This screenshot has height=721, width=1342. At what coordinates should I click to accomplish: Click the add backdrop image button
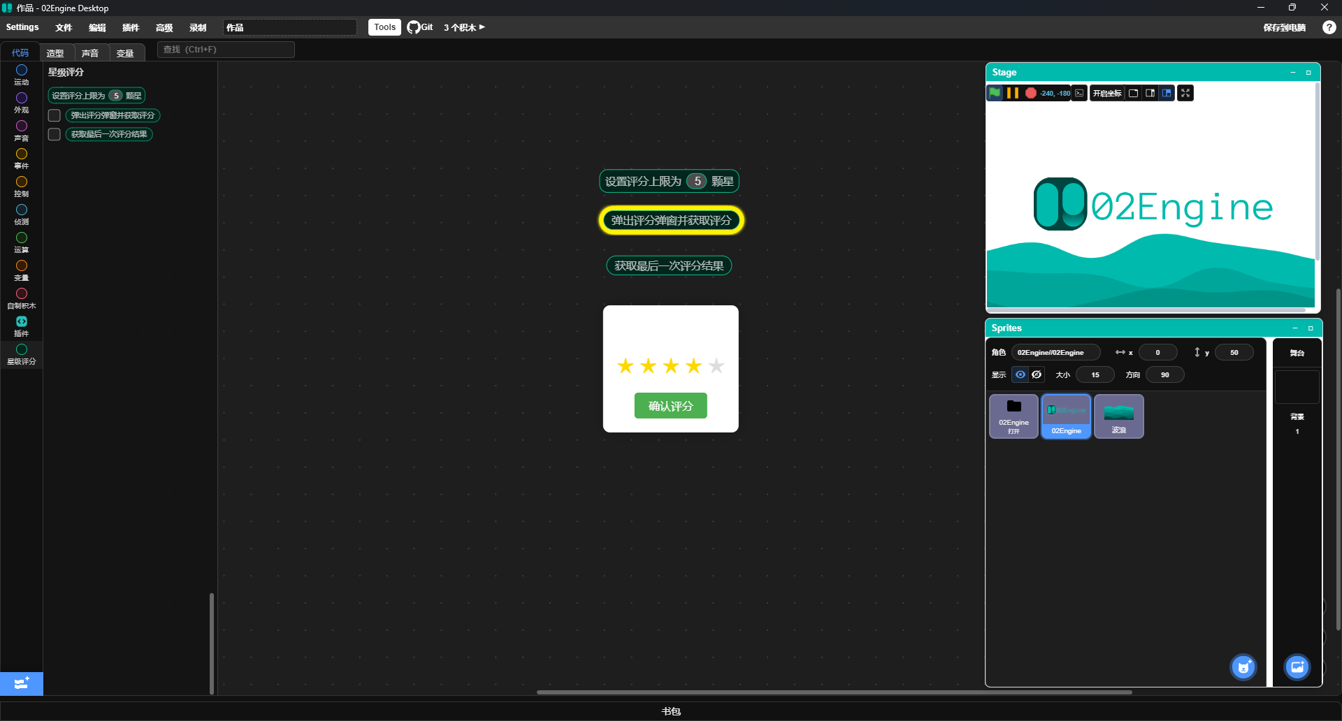pyautogui.click(x=1297, y=667)
